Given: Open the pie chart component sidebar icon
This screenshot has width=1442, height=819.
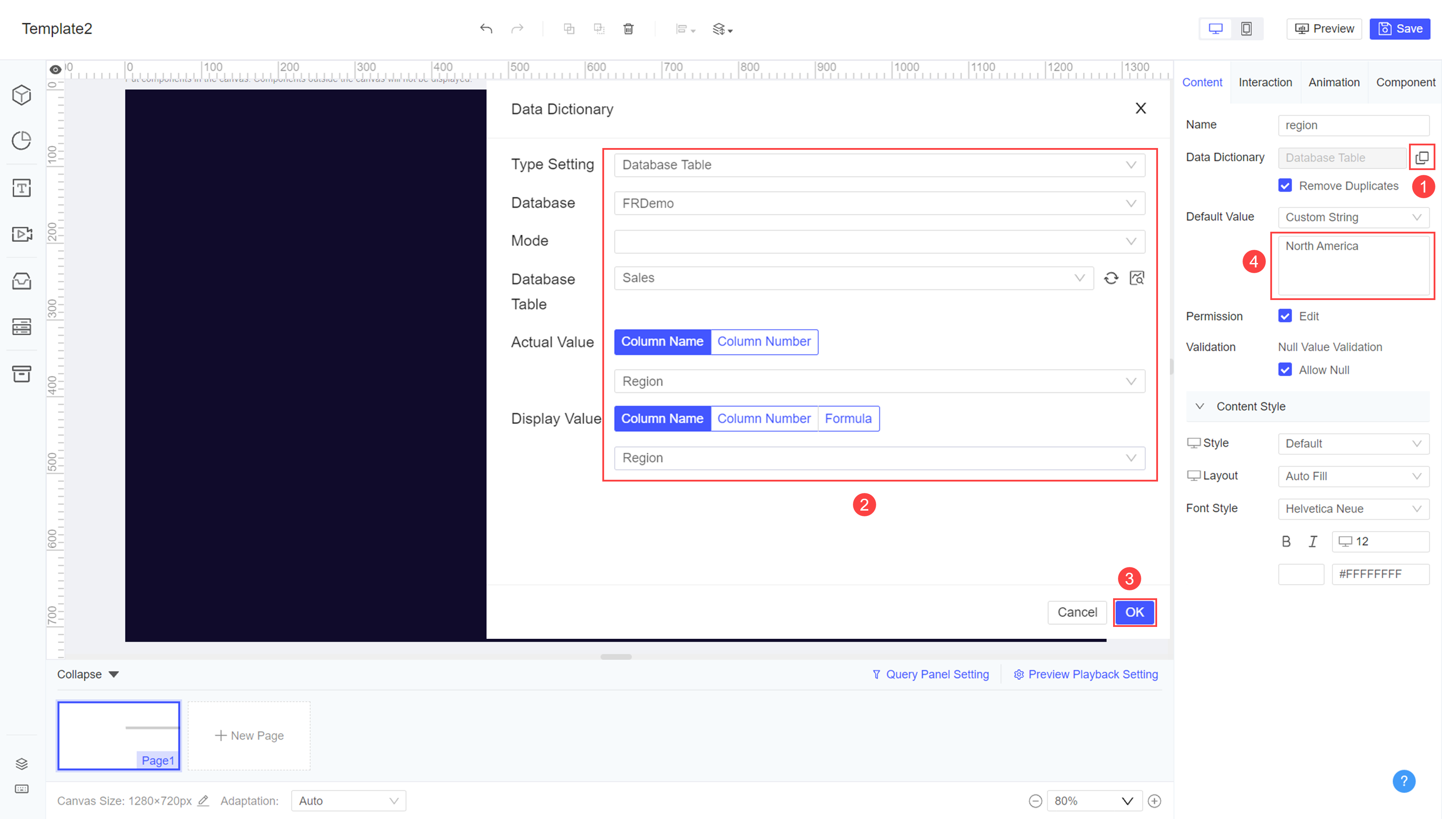Looking at the screenshot, I should tap(22, 141).
